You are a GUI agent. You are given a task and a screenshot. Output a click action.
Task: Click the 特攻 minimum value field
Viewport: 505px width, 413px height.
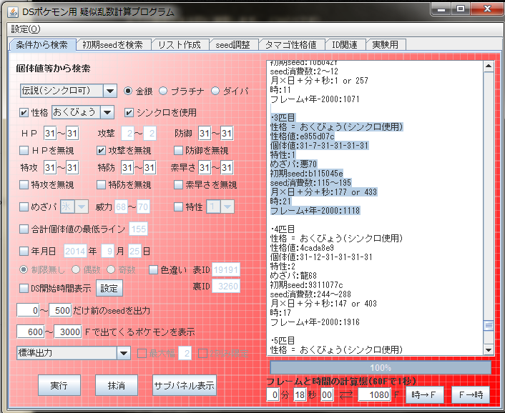click(50, 168)
